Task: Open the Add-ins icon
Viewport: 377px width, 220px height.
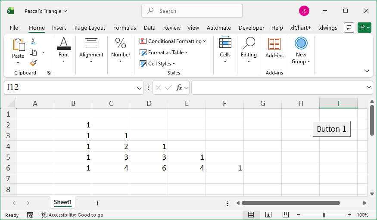Action: (274, 44)
